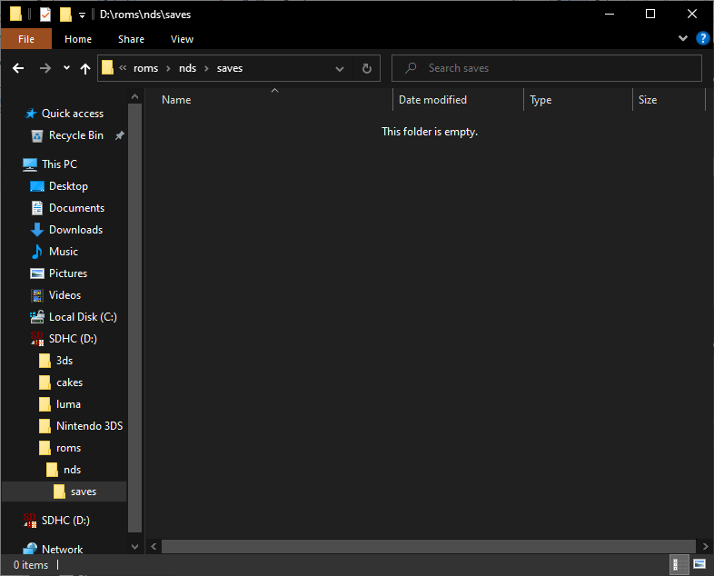Viewport: 714px width, 576px height.
Task: Sort by the Type column header
Action: pyautogui.click(x=540, y=100)
